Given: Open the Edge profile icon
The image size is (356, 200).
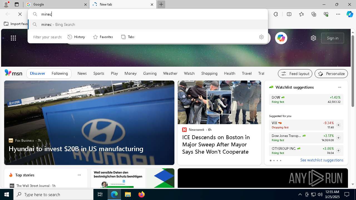Looking at the screenshot, I should pyautogui.click(x=6, y=4).
